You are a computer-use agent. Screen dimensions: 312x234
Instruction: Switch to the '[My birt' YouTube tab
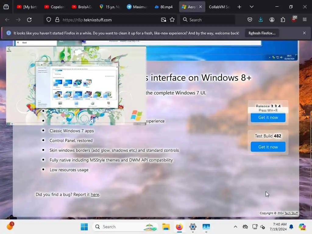(x=27, y=7)
